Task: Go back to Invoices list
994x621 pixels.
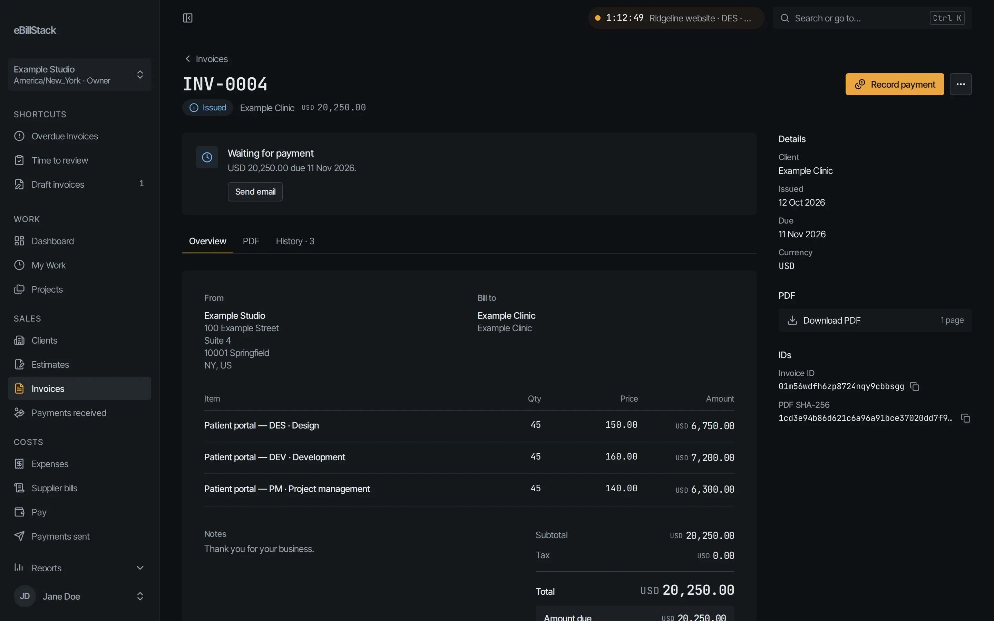Action: pos(206,59)
